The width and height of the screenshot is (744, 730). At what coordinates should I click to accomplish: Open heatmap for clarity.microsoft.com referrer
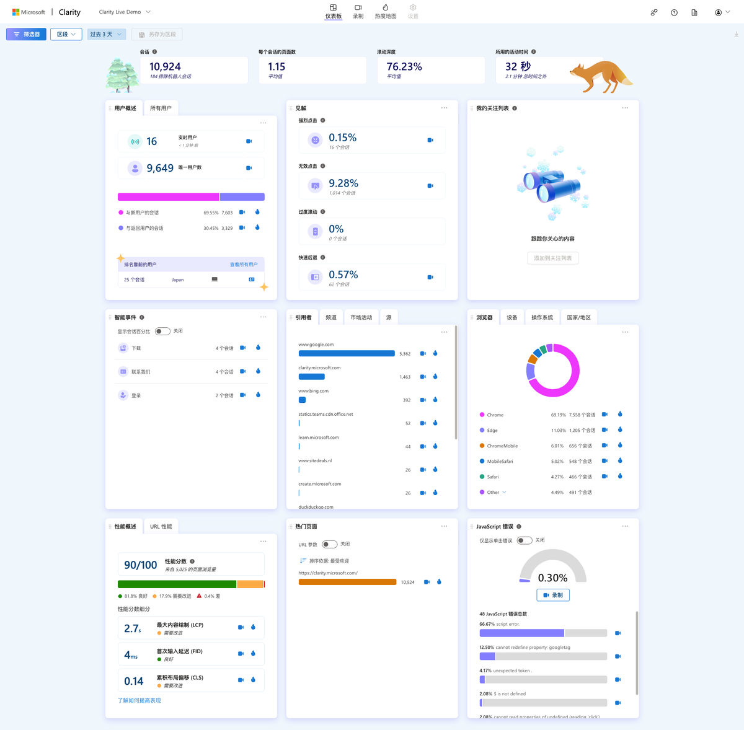pyautogui.click(x=435, y=376)
